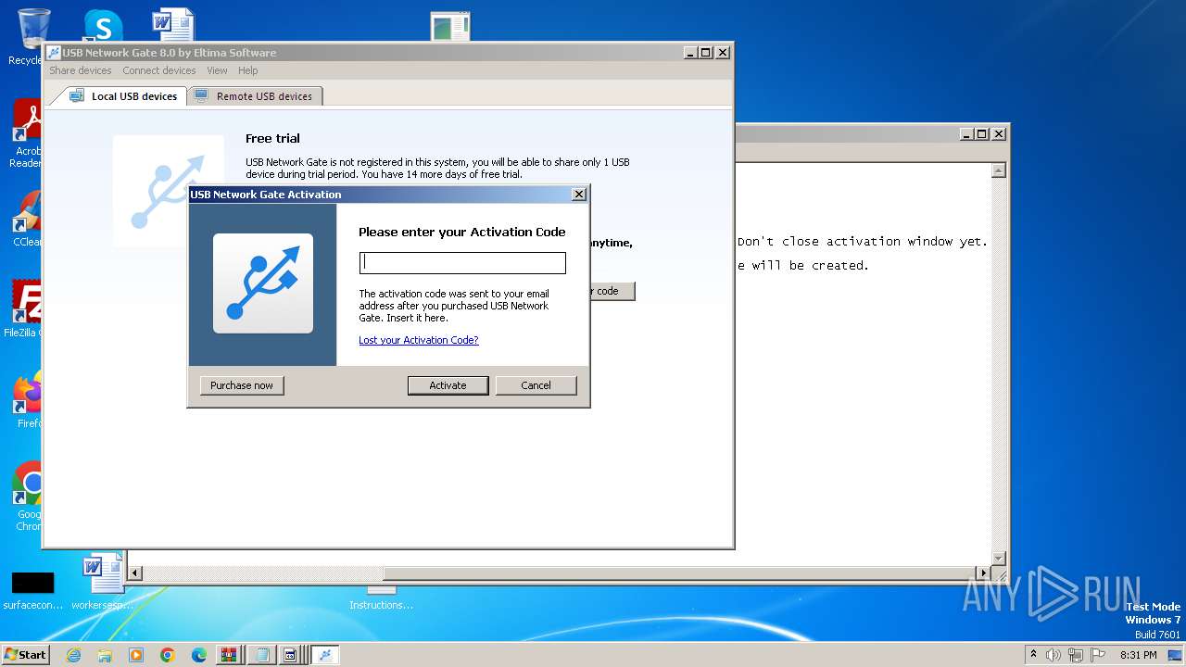This screenshot has height=667, width=1186.
Task: Maximize the USB Network Gate window
Action: 706,53
